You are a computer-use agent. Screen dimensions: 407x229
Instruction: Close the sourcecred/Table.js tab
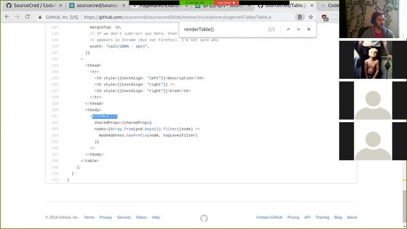click(x=312, y=6)
